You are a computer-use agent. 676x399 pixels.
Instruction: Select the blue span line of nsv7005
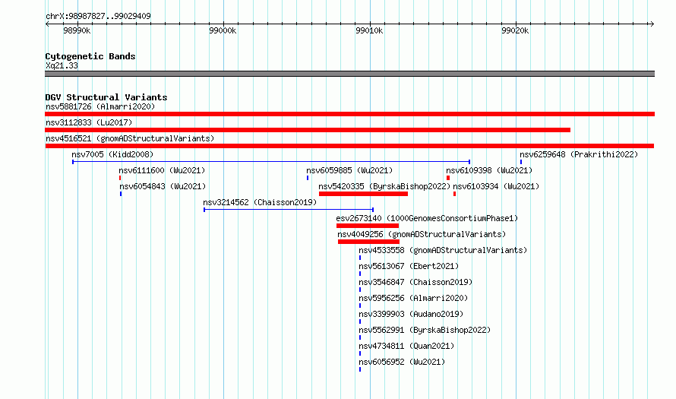click(x=271, y=162)
